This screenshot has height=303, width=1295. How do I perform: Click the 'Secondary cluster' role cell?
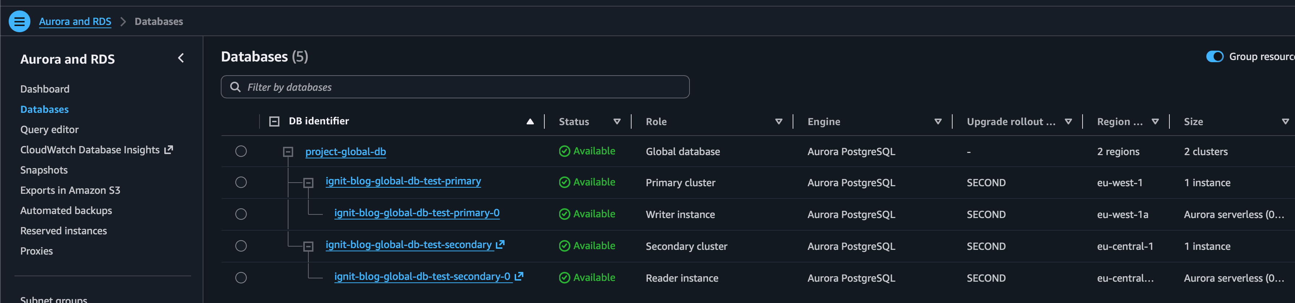tap(686, 246)
